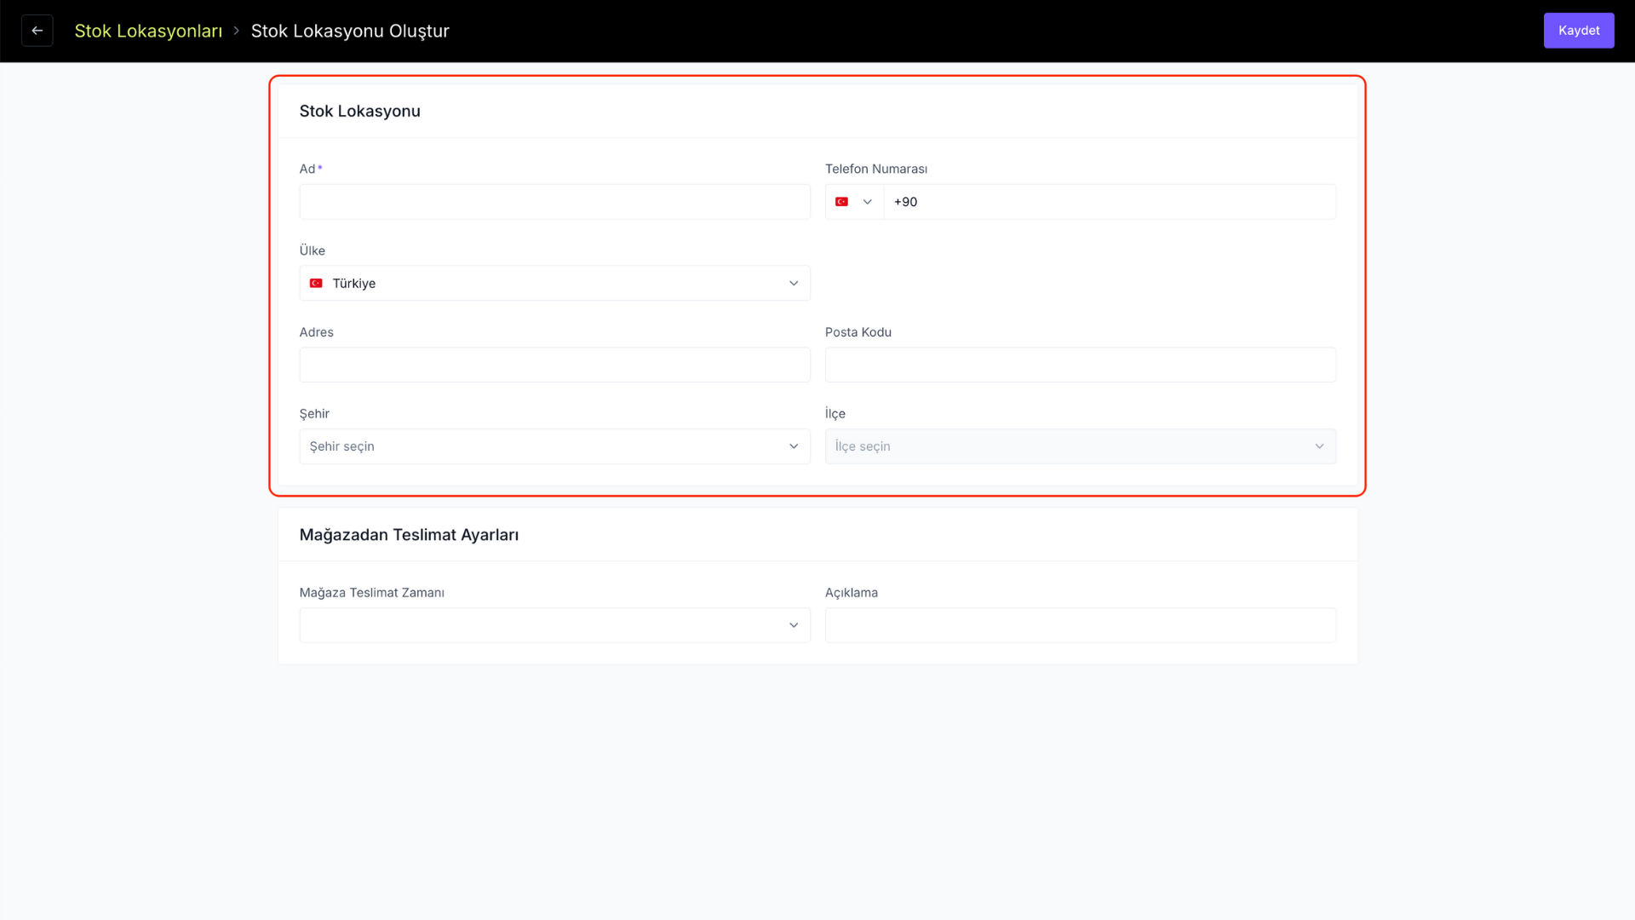Open the Ülke dropdown showing Türkiye
The height and width of the screenshot is (920, 1635).
(x=554, y=283)
